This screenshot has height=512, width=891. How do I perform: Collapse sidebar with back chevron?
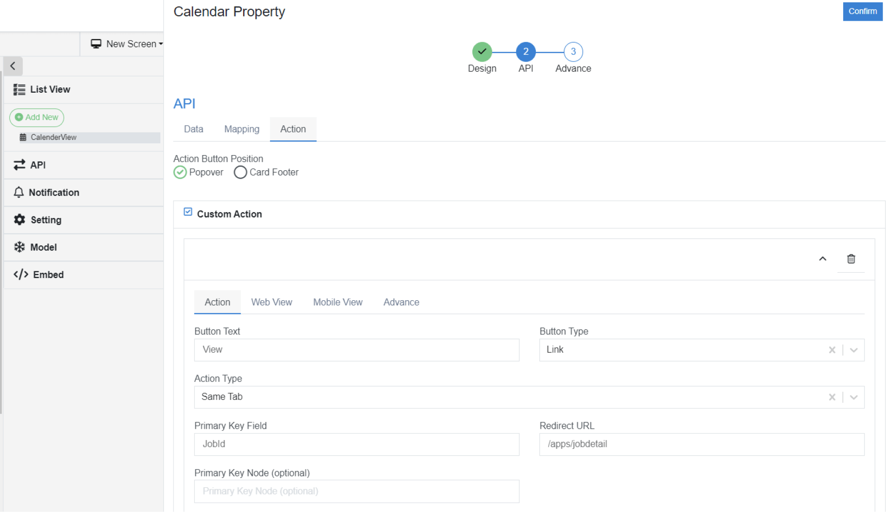pyautogui.click(x=13, y=66)
